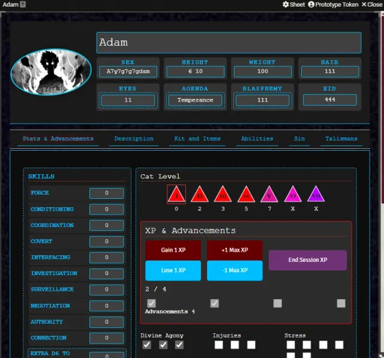Edit Authority skill value
This screenshot has height=358, width=384.
(107, 322)
